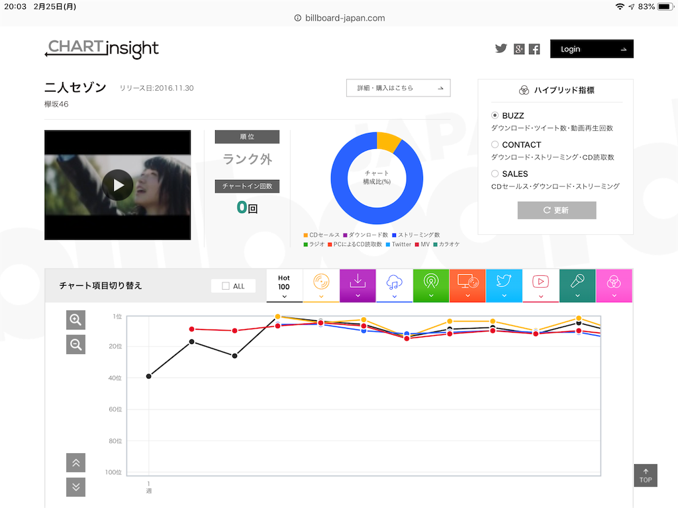
Task: Click the Login button
Action: tap(591, 49)
